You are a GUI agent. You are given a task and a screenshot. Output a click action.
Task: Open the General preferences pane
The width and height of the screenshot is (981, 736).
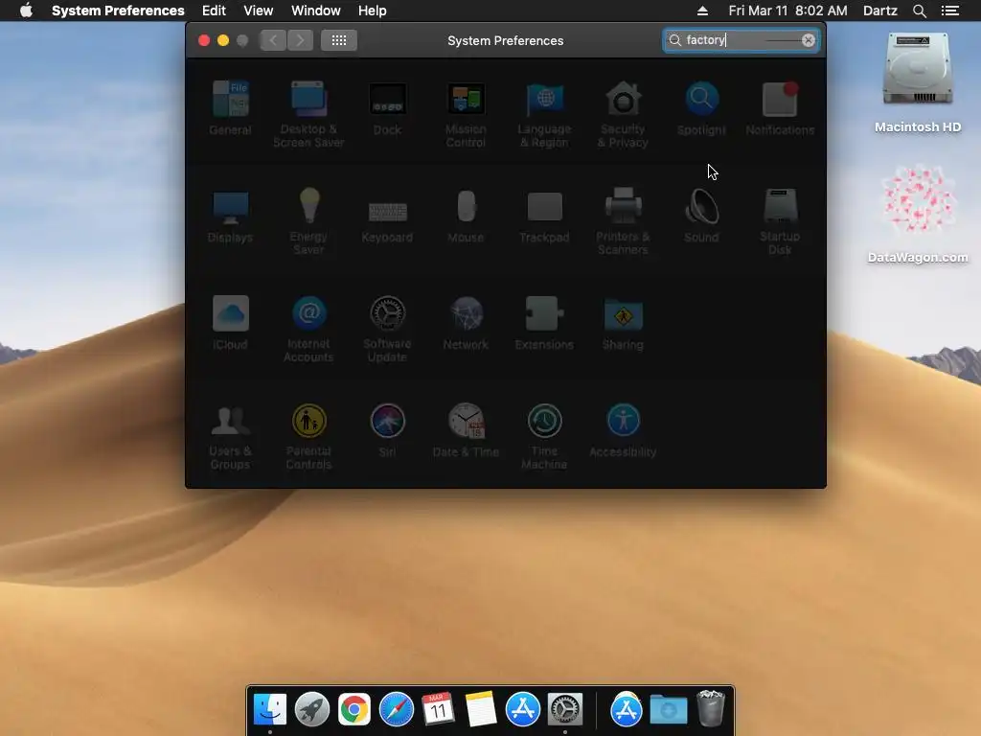click(230, 108)
